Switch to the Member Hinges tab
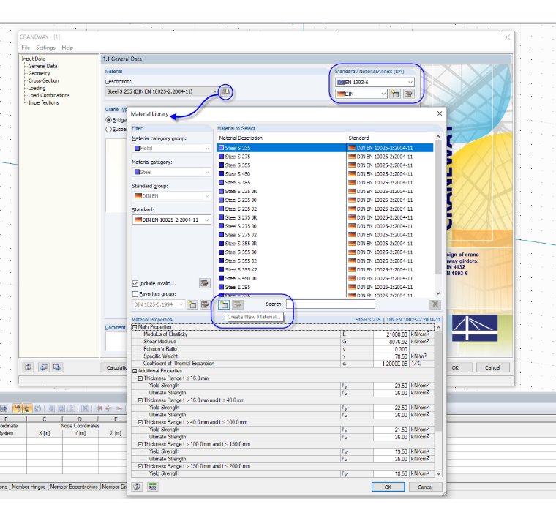This screenshot has width=556, height=521. [x=29, y=487]
